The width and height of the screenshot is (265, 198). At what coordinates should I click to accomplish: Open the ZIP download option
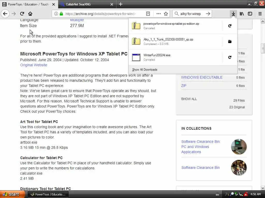184,86
